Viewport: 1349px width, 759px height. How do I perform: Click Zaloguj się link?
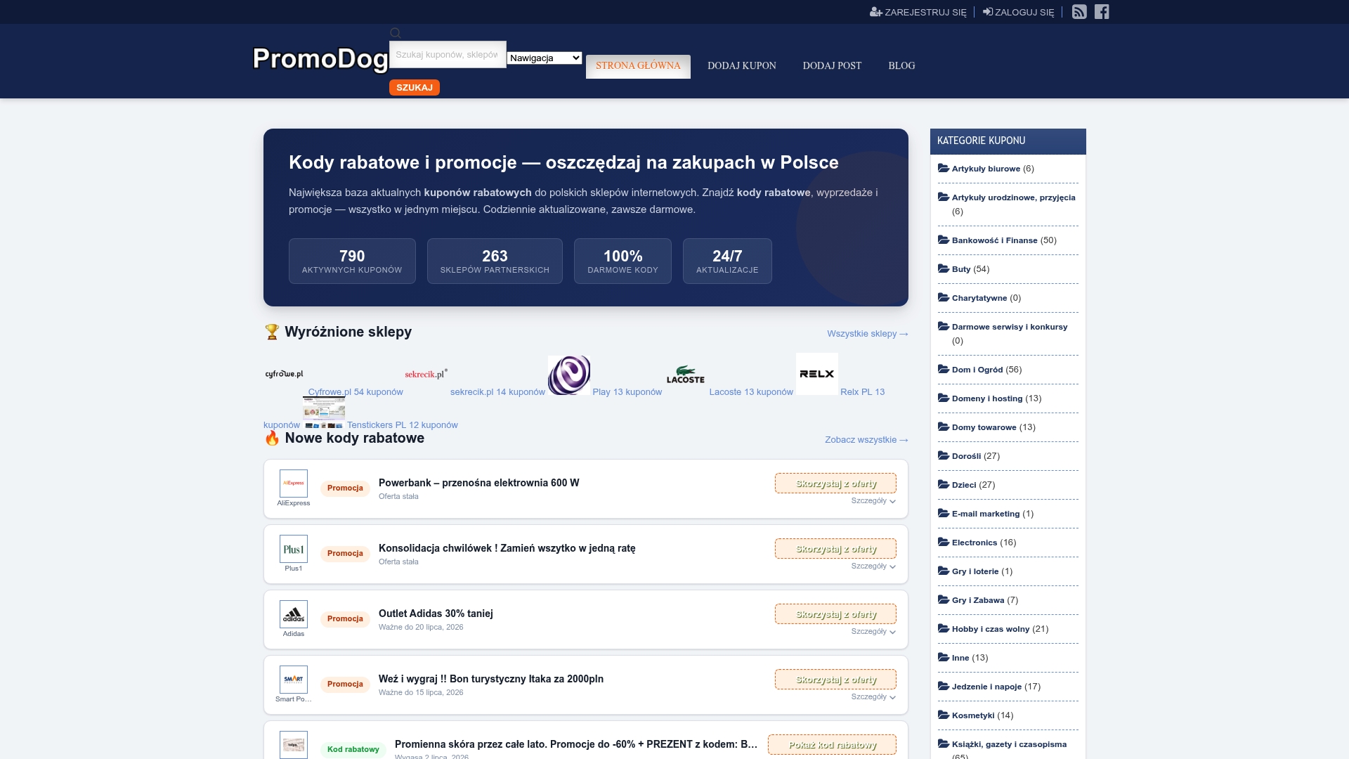point(1019,13)
